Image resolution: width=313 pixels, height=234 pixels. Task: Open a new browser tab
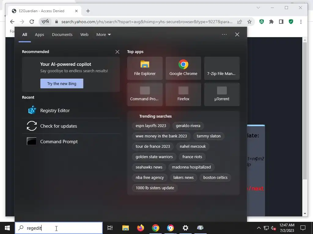(x=88, y=11)
